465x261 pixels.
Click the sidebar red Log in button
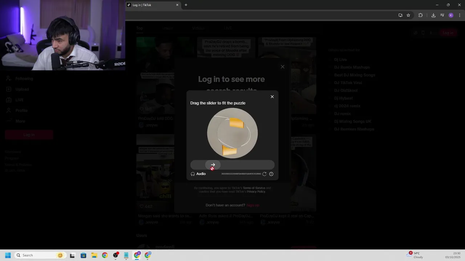click(x=29, y=135)
